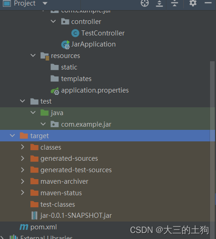This screenshot has height=239, width=216.
Task: Click the maven-status folder icon
Action: click(34, 192)
